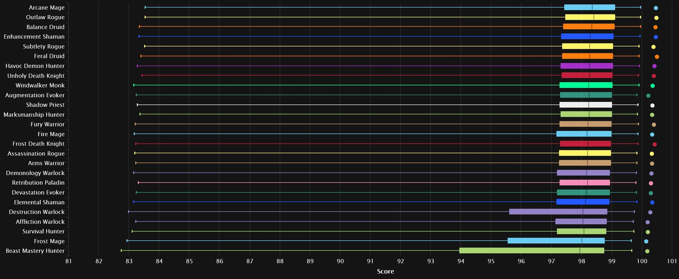This screenshot has width=679, height=279.
Task: Click the Arcane Mage outlier dot
Action: [x=656, y=8]
